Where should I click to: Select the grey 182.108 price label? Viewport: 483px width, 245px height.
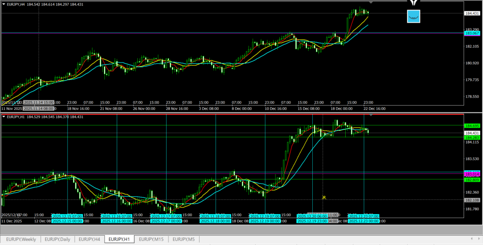click(472, 200)
